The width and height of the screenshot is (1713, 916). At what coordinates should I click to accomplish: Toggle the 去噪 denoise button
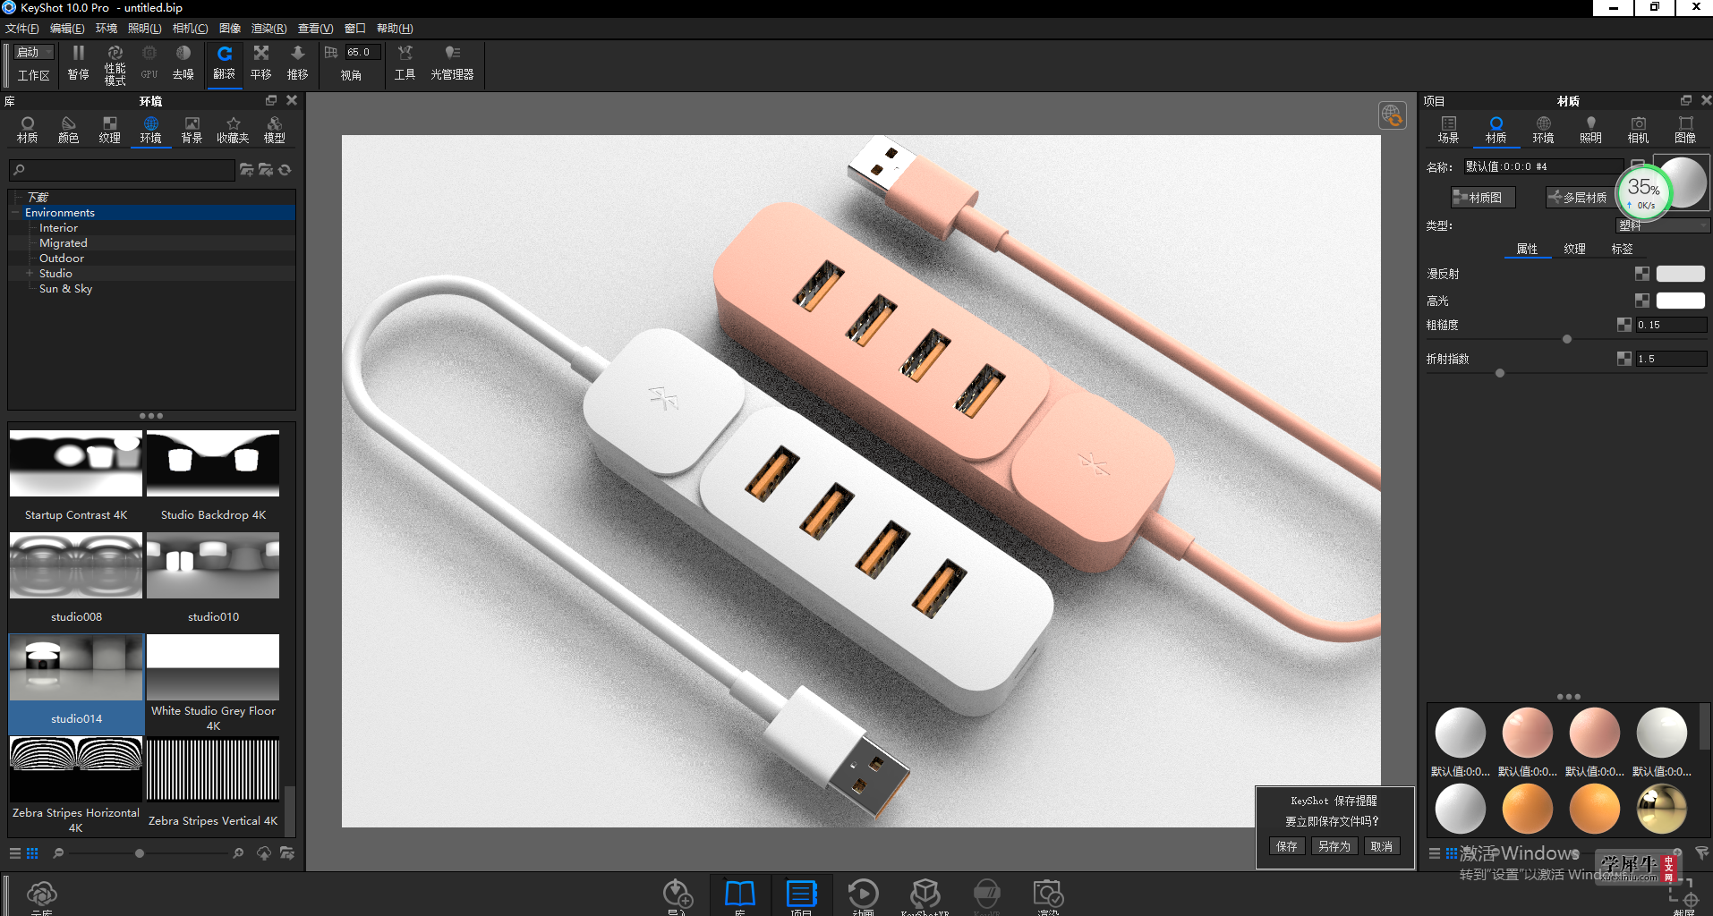183,63
